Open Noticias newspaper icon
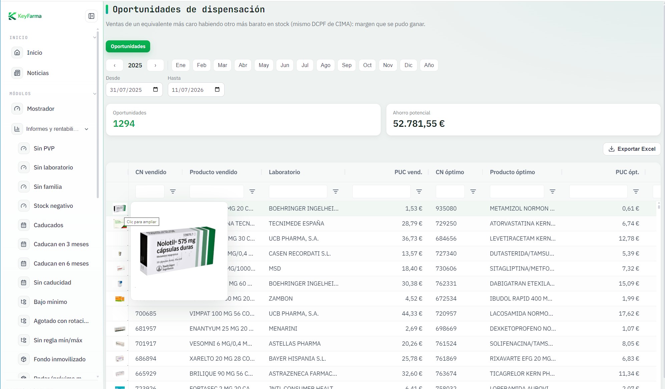 [x=17, y=73]
